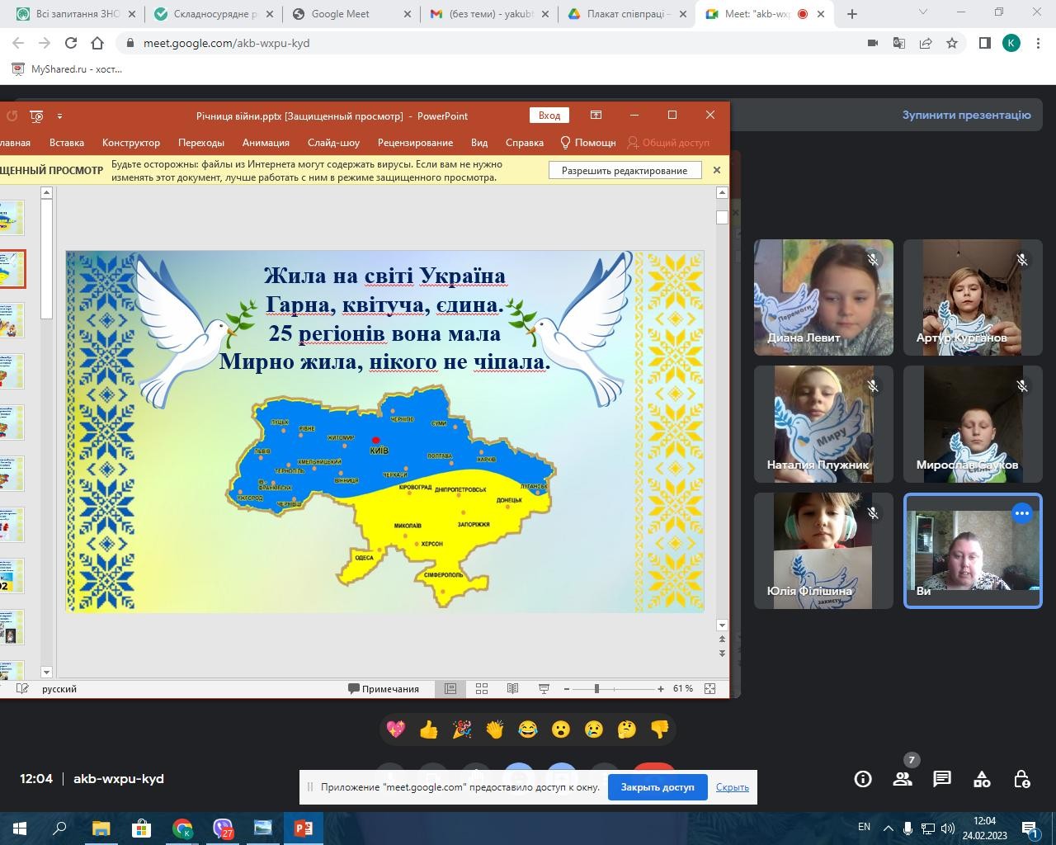
Task: Toggle the Примечания notes pane
Action: point(384,688)
